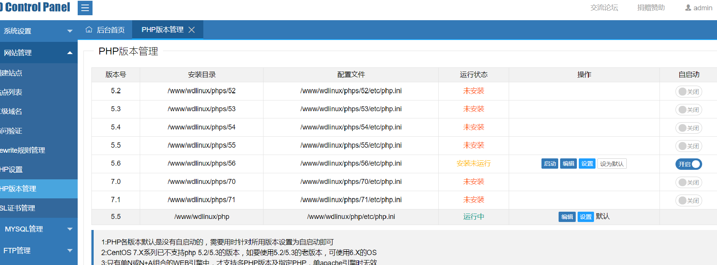Open PHP设置 sidebar item
The height and width of the screenshot is (265, 717).
[x=39, y=169]
